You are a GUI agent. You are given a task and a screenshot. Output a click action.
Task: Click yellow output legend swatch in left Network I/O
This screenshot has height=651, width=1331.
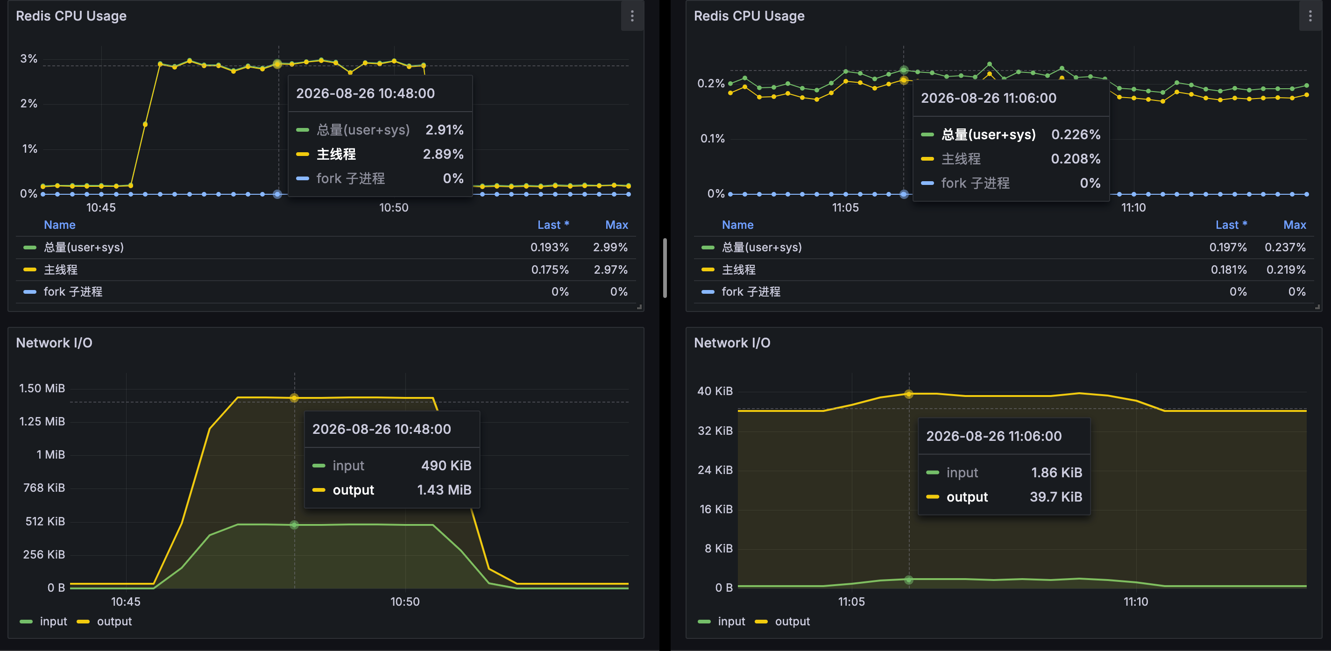click(x=83, y=622)
